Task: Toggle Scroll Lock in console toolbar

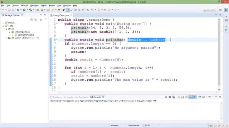Action: click(x=183, y=97)
